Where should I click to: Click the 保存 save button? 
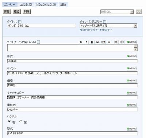7,12
